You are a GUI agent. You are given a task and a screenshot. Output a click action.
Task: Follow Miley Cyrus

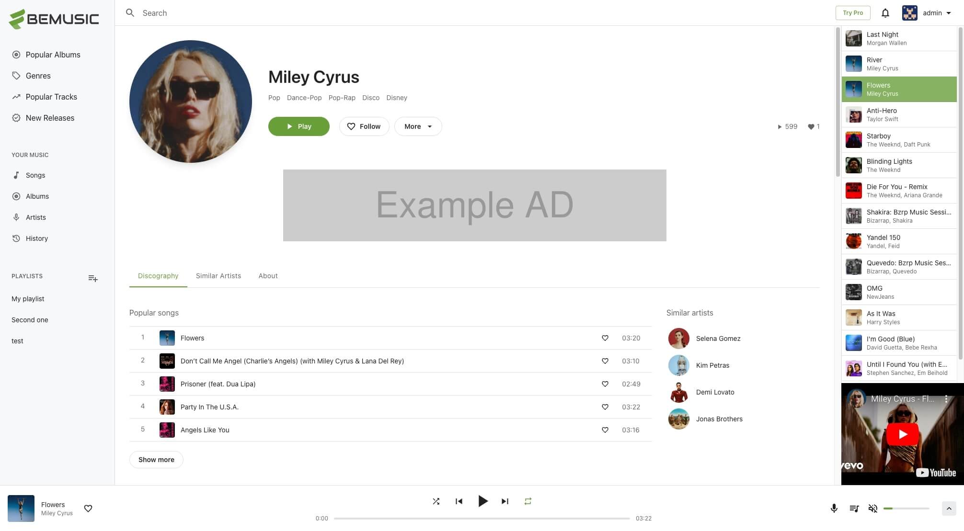coord(364,126)
